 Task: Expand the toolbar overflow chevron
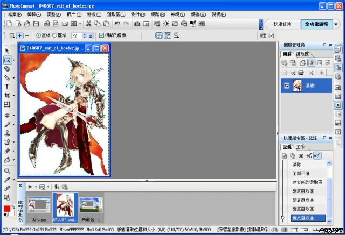261,24
